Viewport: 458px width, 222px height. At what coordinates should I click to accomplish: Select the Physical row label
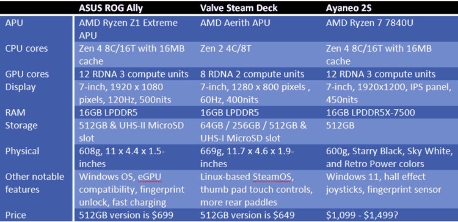pyautogui.click(x=22, y=151)
